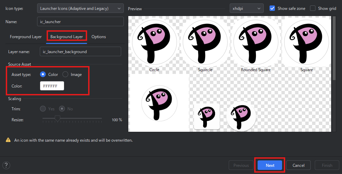Click the yellow warning triangle icon
342x174 pixels.
pyautogui.click(x=8, y=140)
